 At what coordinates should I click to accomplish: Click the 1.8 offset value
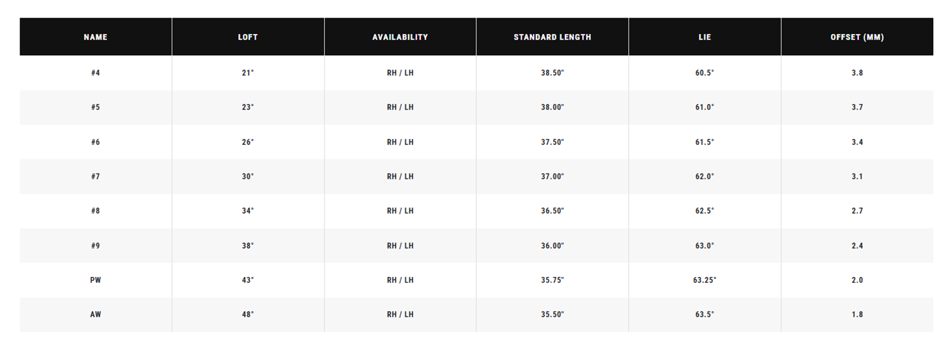point(857,315)
